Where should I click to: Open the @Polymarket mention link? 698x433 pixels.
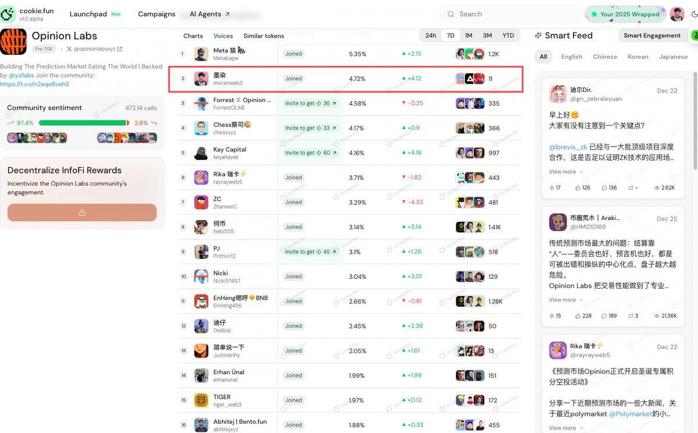click(630, 414)
